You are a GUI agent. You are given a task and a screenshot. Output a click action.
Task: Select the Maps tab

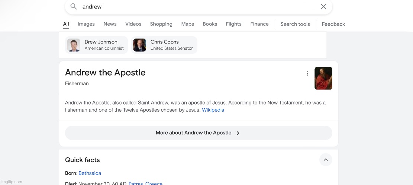187,24
